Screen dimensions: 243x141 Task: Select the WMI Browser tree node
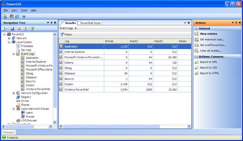29,120
